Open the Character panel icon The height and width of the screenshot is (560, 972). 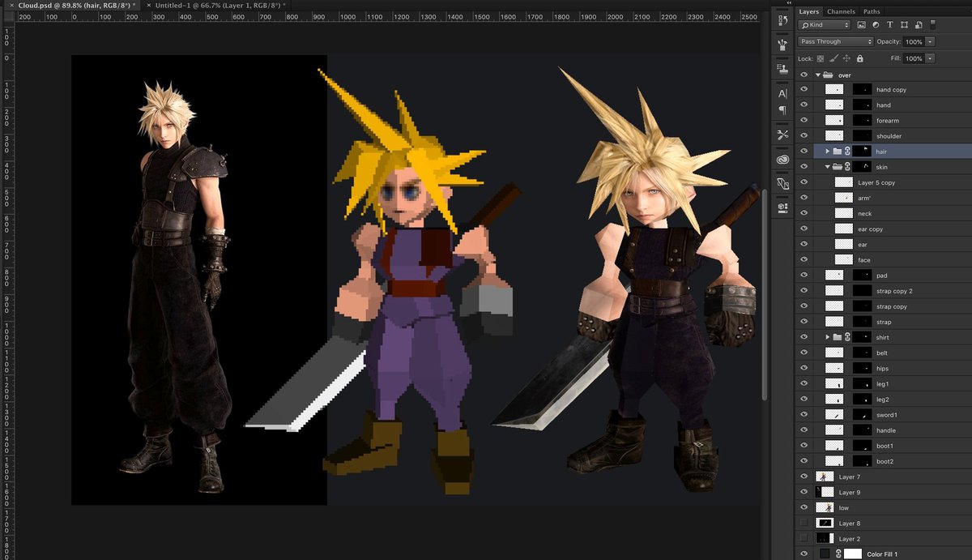(782, 93)
